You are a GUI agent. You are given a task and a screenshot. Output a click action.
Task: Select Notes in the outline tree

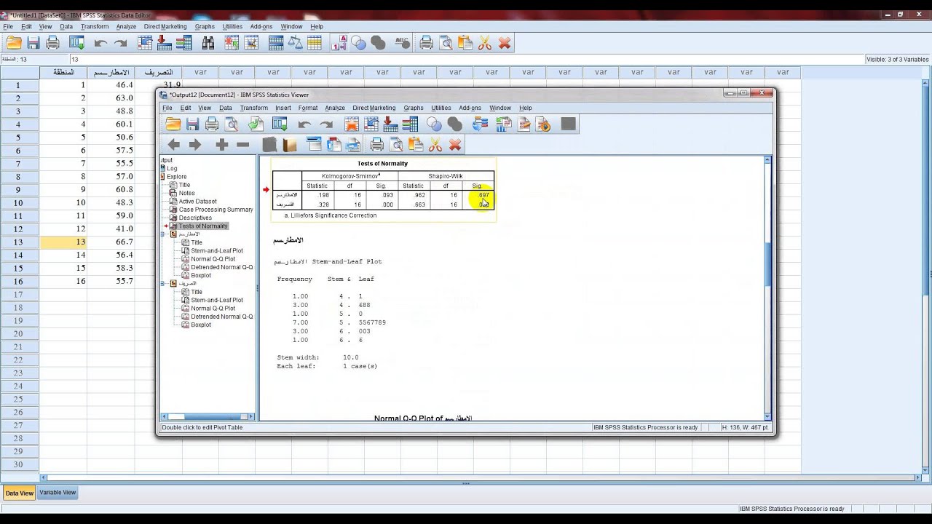click(x=186, y=194)
